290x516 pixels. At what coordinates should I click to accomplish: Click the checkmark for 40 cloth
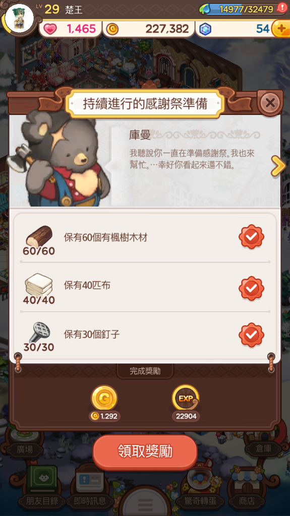[252, 288]
